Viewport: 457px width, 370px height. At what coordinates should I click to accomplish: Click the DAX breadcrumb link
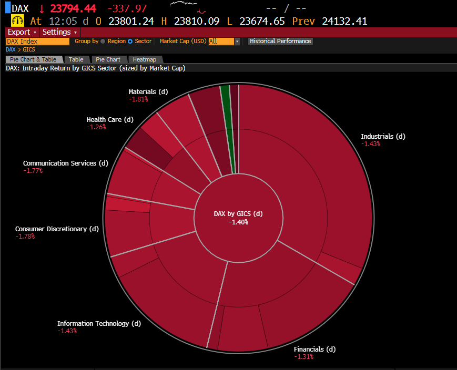tap(11, 49)
